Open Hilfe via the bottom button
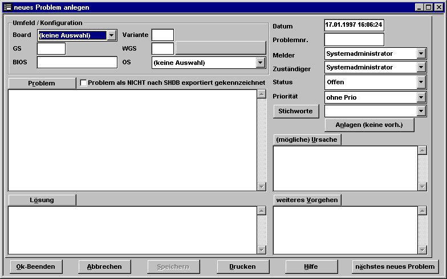447x279 pixels. [311, 266]
